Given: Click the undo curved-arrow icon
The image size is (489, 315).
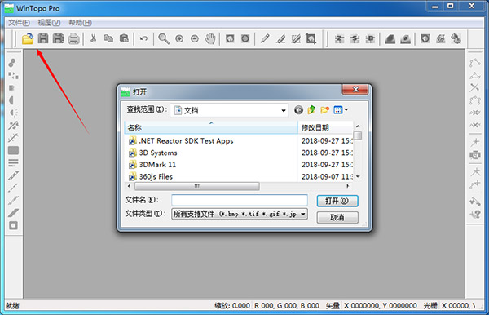Looking at the screenshot, I should coord(143,38).
